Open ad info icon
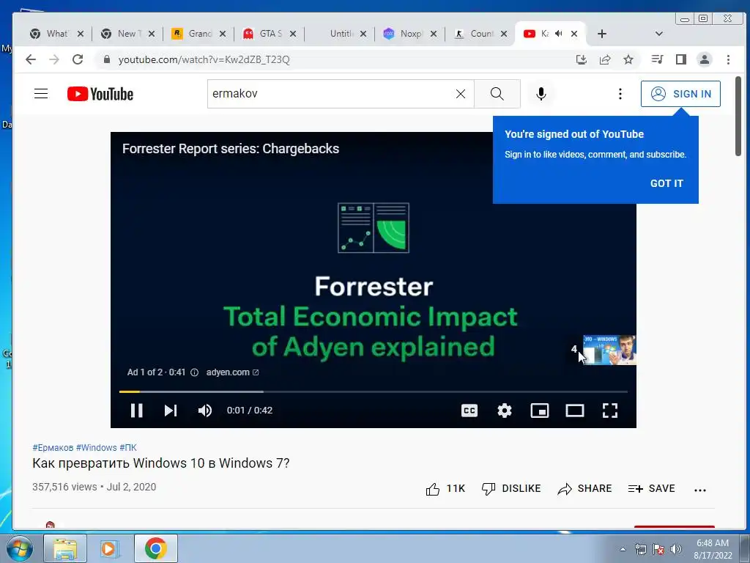 click(x=194, y=372)
